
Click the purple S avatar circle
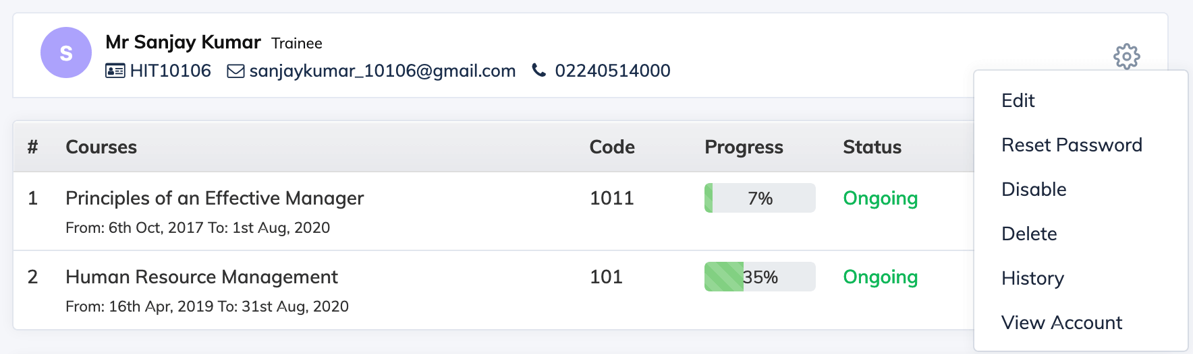pyautogui.click(x=66, y=52)
